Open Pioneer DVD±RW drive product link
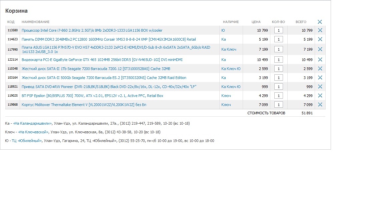The image size is (384, 216). coord(109,87)
